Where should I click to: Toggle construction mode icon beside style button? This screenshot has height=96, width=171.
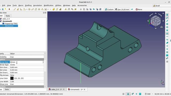(132, 9)
